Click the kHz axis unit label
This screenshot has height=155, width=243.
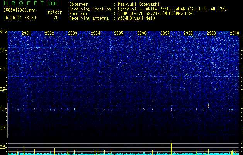coord(3,31)
